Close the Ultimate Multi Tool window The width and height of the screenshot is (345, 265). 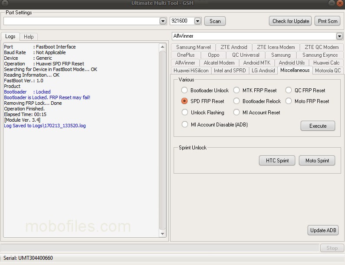click(x=340, y=3)
